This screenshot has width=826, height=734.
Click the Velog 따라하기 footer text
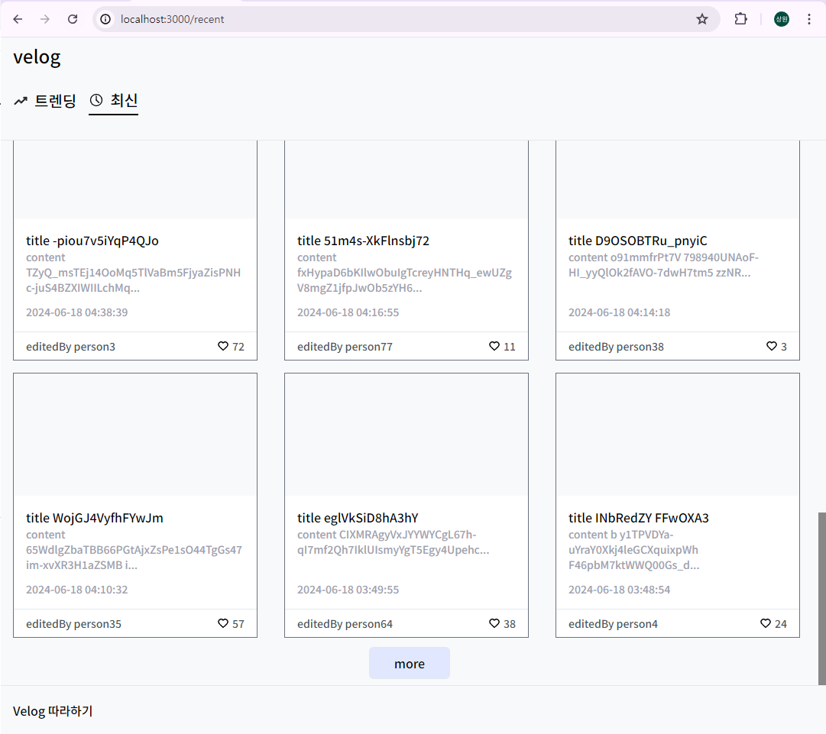pos(52,711)
